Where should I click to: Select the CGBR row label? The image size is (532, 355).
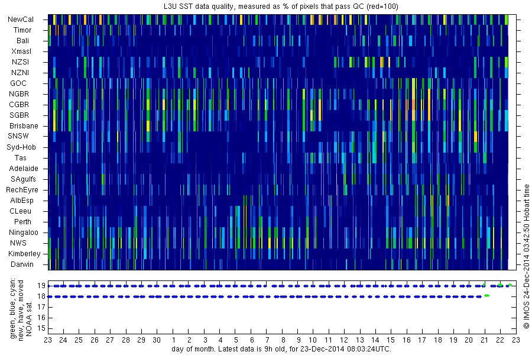pos(19,105)
